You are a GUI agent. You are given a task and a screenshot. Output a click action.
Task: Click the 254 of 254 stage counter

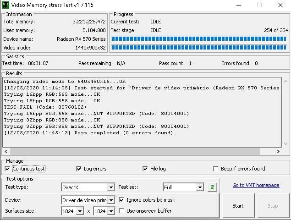pos(276,30)
